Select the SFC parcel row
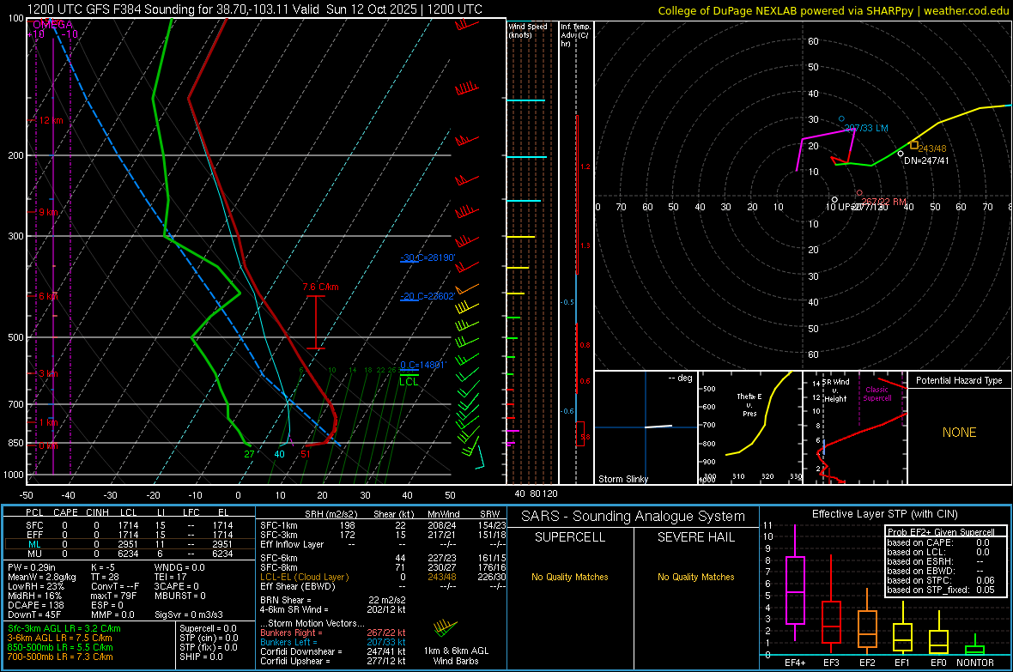This screenshot has height=672, width=1013. [130, 525]
